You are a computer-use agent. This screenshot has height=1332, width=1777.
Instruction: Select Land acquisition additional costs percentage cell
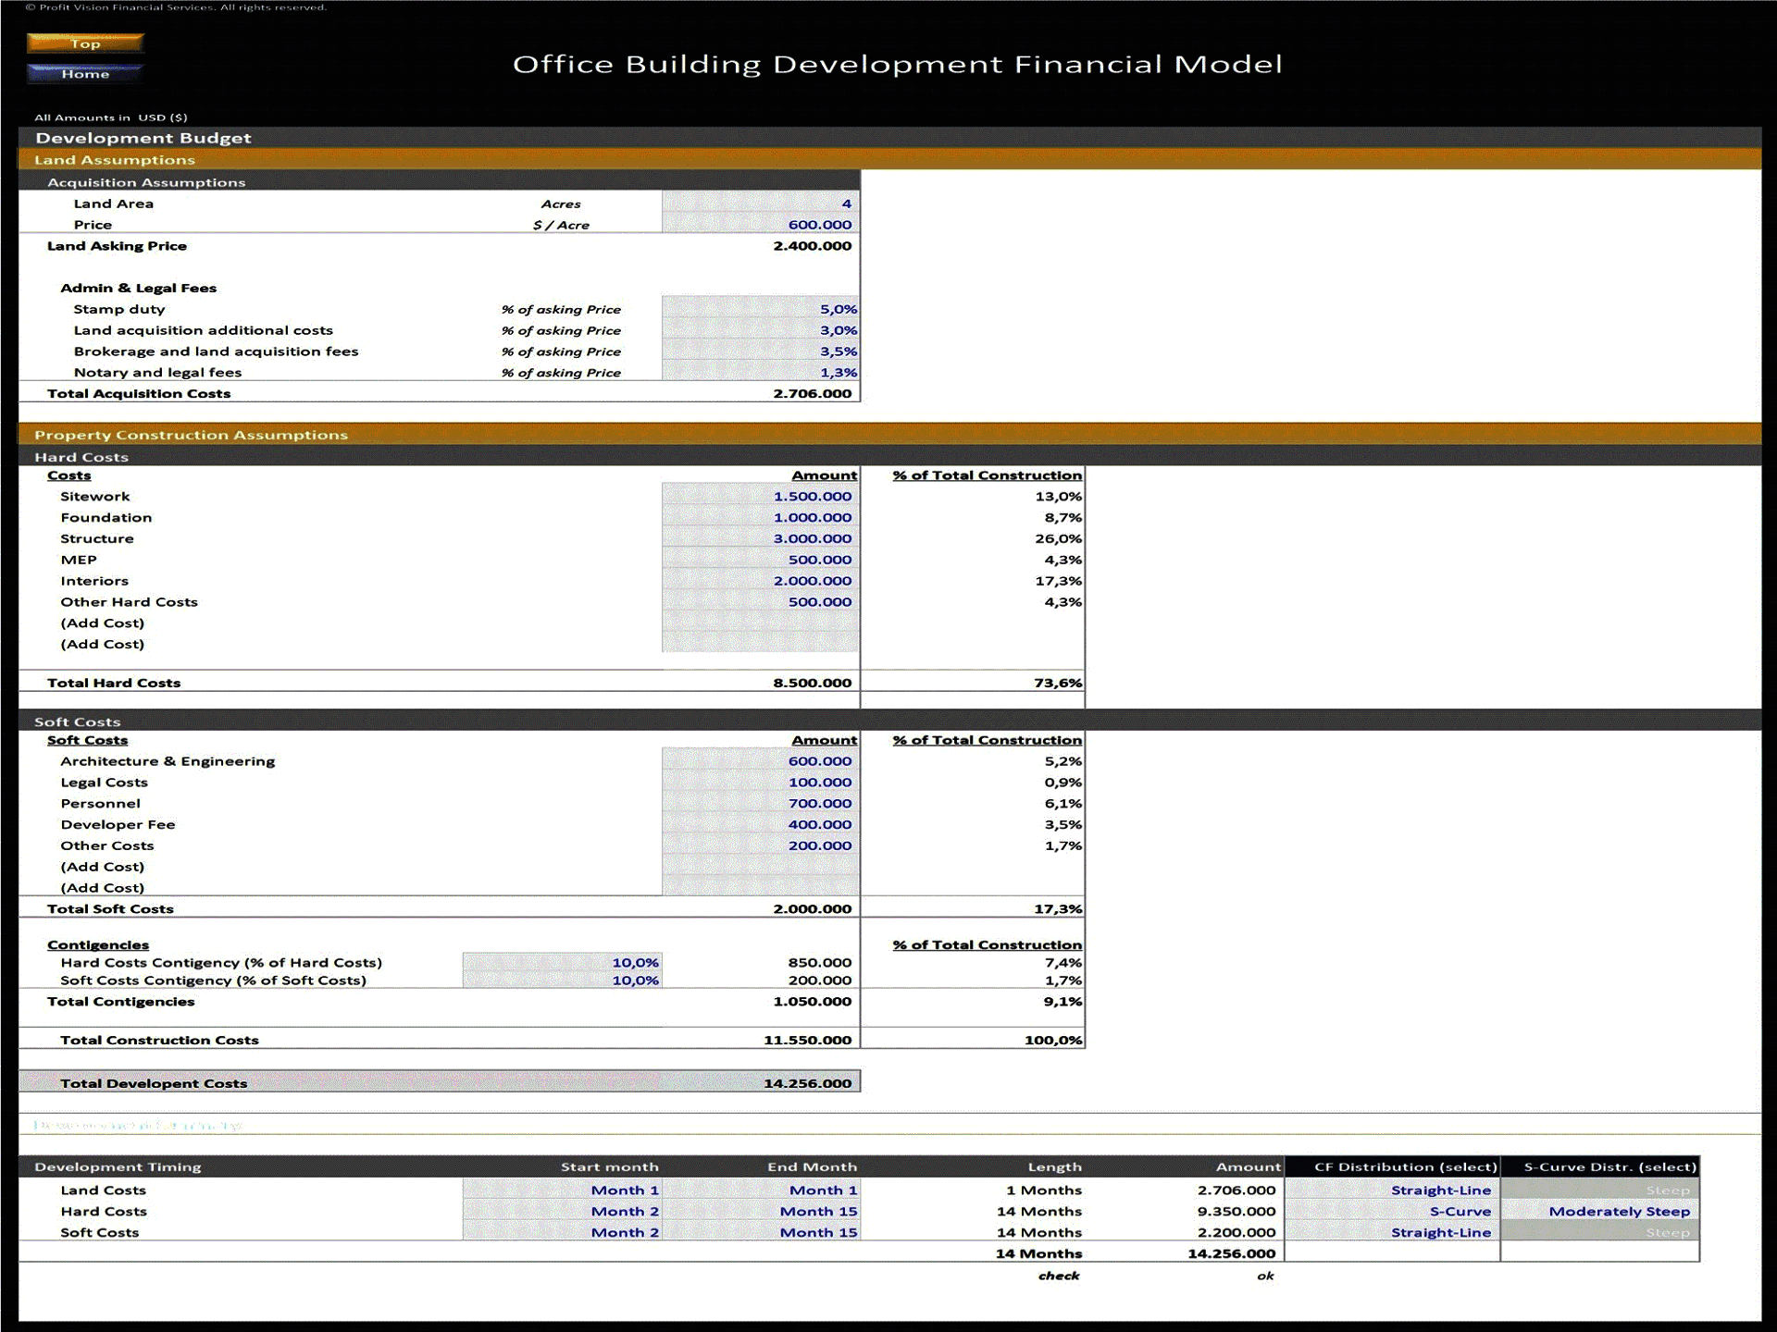760,330
